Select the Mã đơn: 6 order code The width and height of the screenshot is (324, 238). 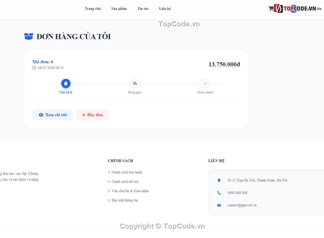(x=43, y=62)
